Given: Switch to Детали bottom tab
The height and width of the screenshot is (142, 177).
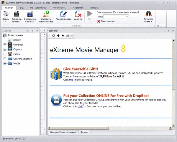Looking at the screenshot, I should pyautogui.click(x=84, y=132).
